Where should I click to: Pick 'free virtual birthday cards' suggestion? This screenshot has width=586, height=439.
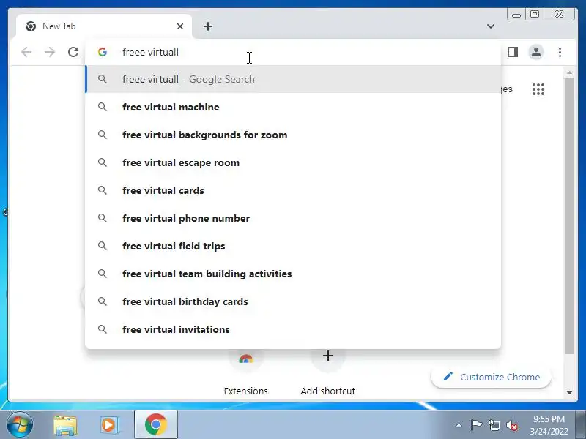click(293, 301)
